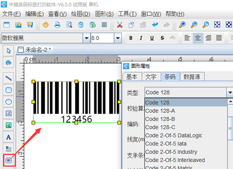233x169 pixels.
Task: Create a new label document
Action: pos(7,25)
